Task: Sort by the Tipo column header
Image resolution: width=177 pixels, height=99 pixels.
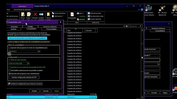Action: pyautogui.click(x=74, y=31)
